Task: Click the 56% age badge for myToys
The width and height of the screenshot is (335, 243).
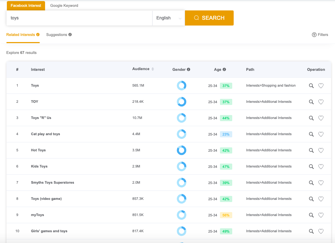Action: coord(226,215)
